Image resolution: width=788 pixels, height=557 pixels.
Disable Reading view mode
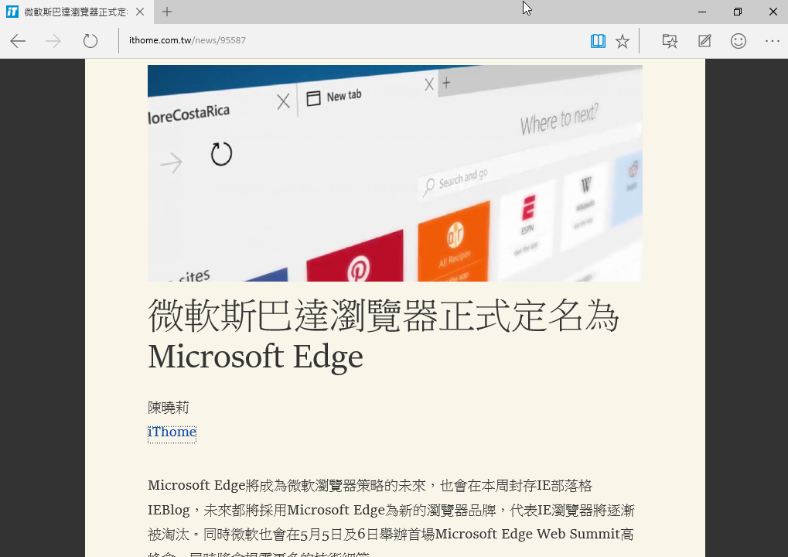(598, 40)
